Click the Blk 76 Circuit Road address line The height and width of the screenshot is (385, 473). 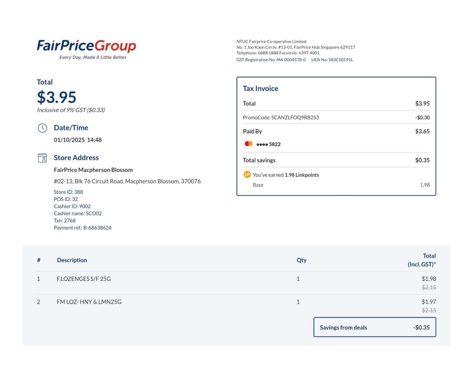pos(127,181)
